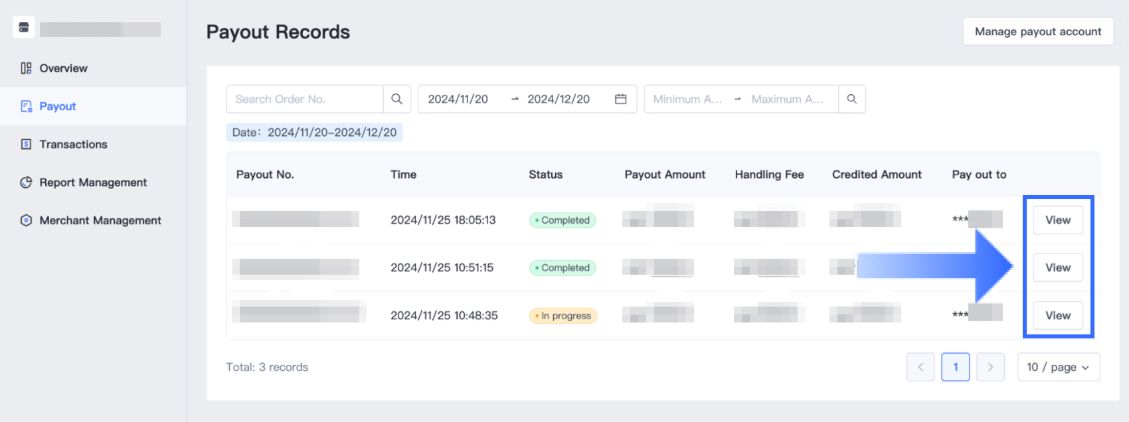The height and width of the screenshot is (422, 1129).
Task: Click the Transactions sidebar icon
Action: coord(26,144)
